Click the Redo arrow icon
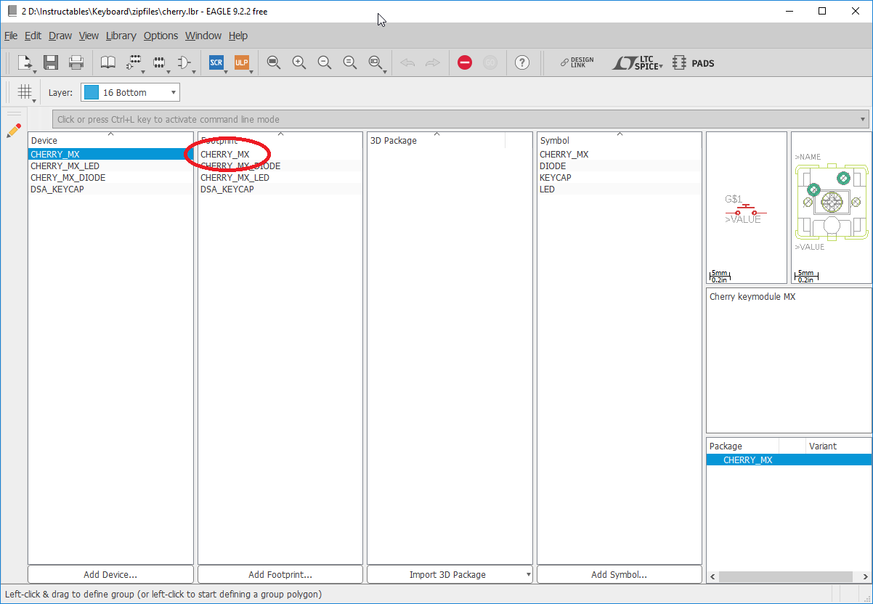The width and height of the screenshot is (873, 604). click(x=432, y=63)
